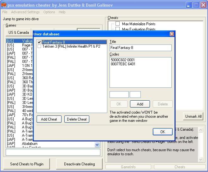This screenshot has height=172, width=208.
Task: Open the Advanced Settings menu
Action: [25, 12]
